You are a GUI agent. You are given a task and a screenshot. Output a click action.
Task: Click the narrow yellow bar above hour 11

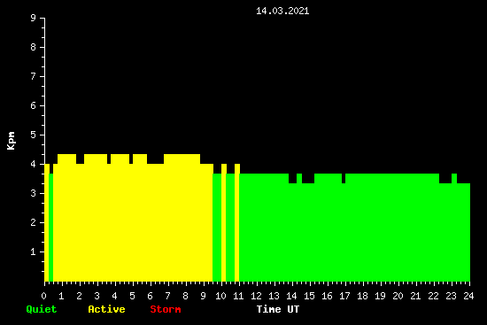237,222
